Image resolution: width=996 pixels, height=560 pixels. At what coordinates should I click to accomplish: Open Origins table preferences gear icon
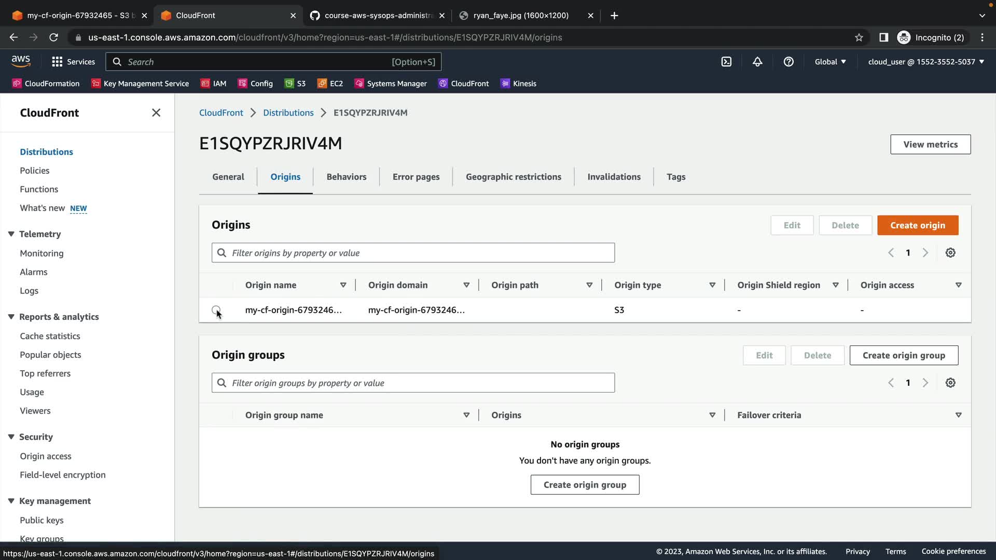pos(950,253)
